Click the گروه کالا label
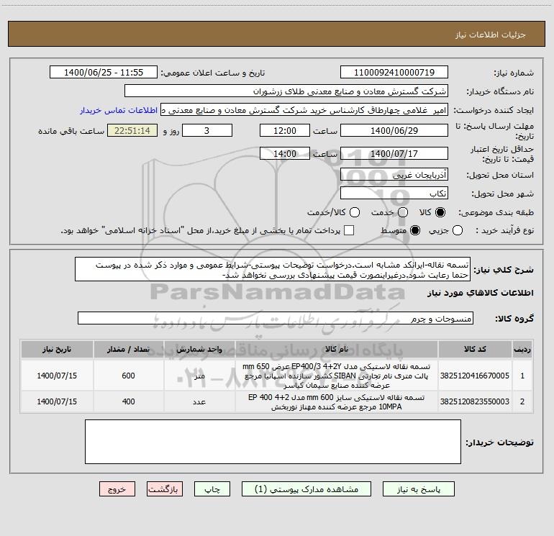The height and width of the screenshot is (536, 554). pyautogui.click(x=514, y=319)
